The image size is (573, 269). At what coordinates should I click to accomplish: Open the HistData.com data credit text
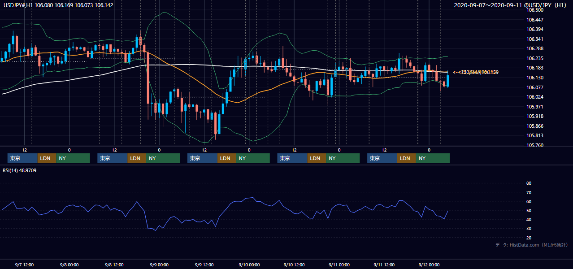coord(532,245)
